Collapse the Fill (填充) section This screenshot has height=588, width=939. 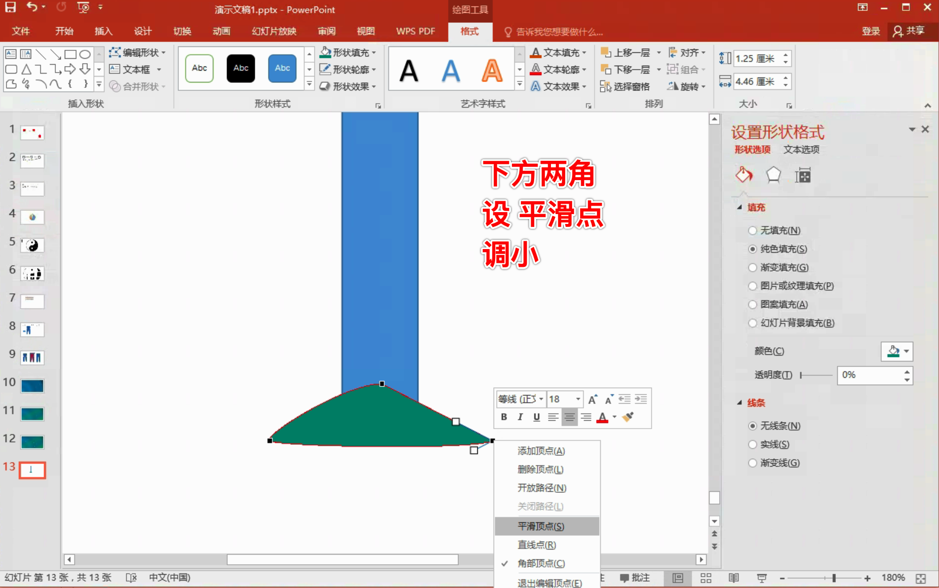point(740,207)
